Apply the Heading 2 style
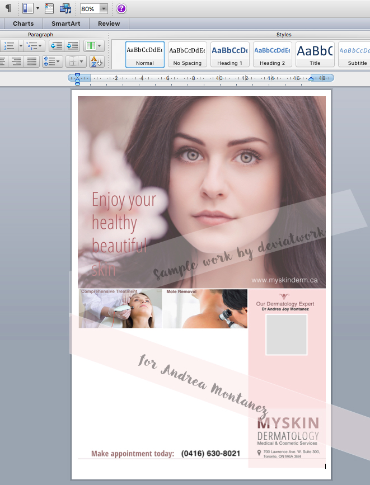 click(x=273, y=54)
